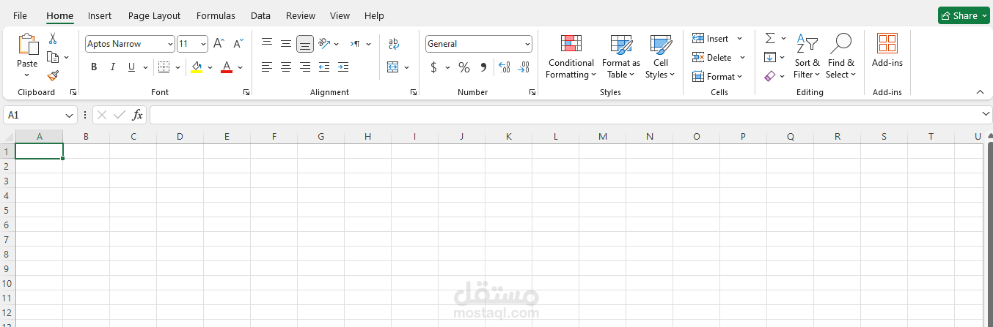Increase decimal places
This screenshot has height=327, width=993.
(x=504, y=67)
